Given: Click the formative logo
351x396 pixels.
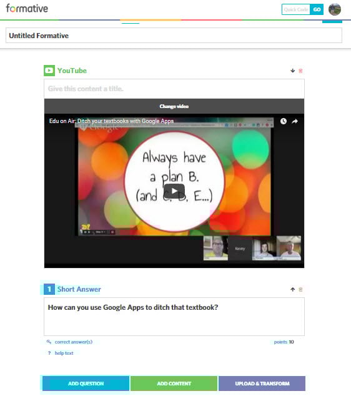Looking at the screenshot, I should (x=27, y=8).
